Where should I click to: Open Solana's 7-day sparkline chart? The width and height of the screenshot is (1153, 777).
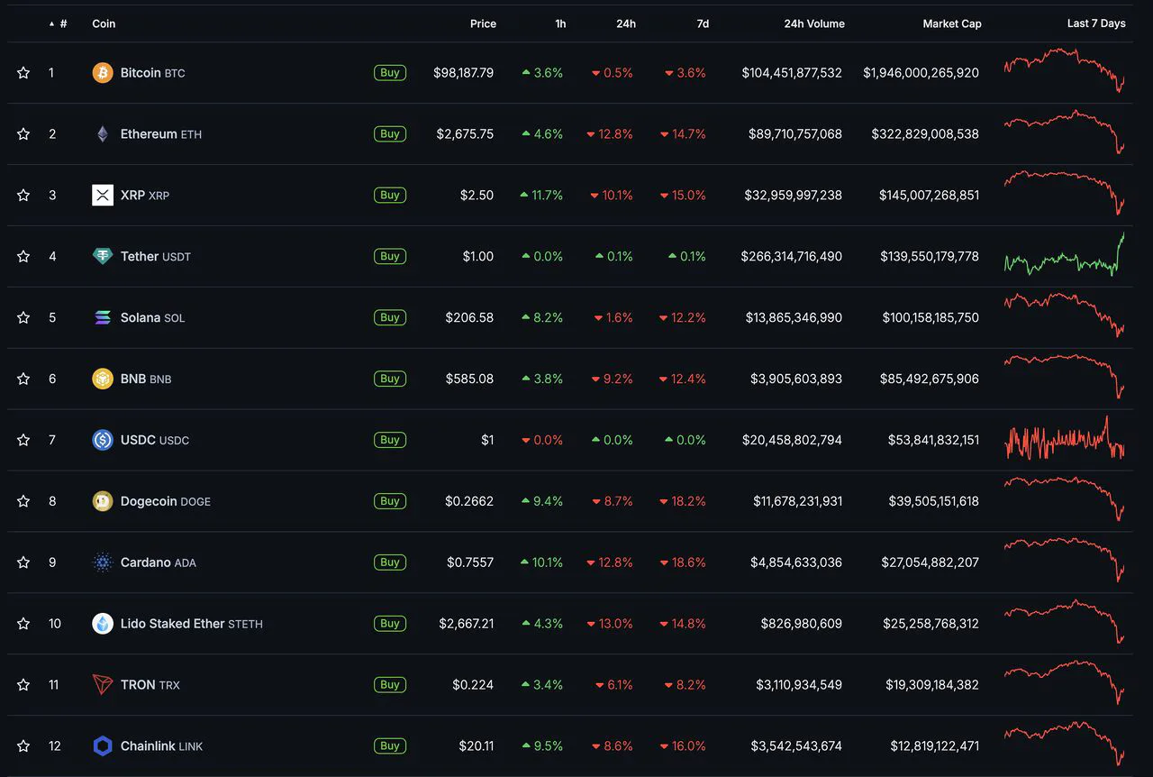tap(1065, 315)
